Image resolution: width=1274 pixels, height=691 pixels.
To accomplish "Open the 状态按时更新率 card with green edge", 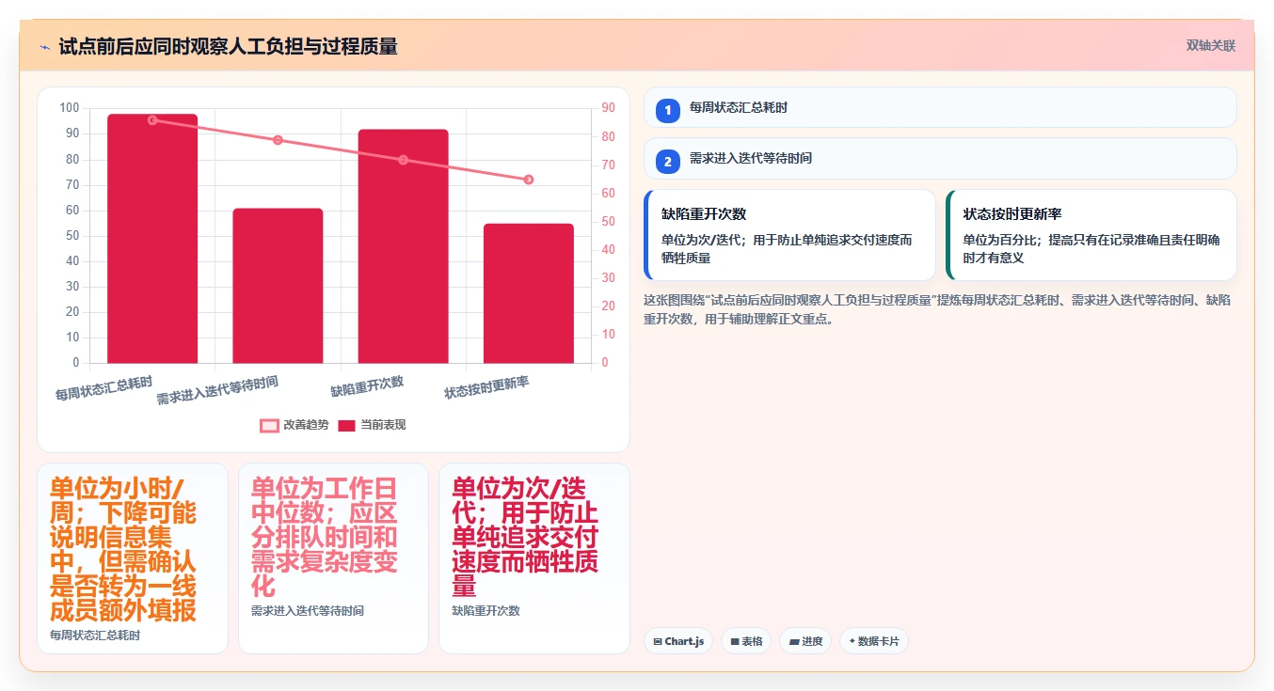I will [x=1091, y=235].
